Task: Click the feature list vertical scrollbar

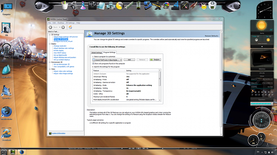Action: [160, 85]
